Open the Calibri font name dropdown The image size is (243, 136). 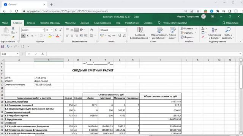[43, 30]
